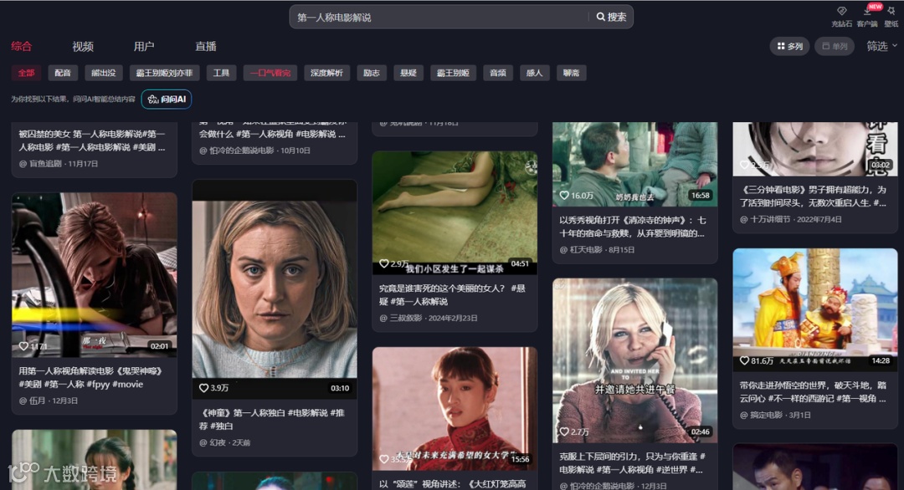
Task: Open title 克服上下层间的引力
Action: [633, 463]
